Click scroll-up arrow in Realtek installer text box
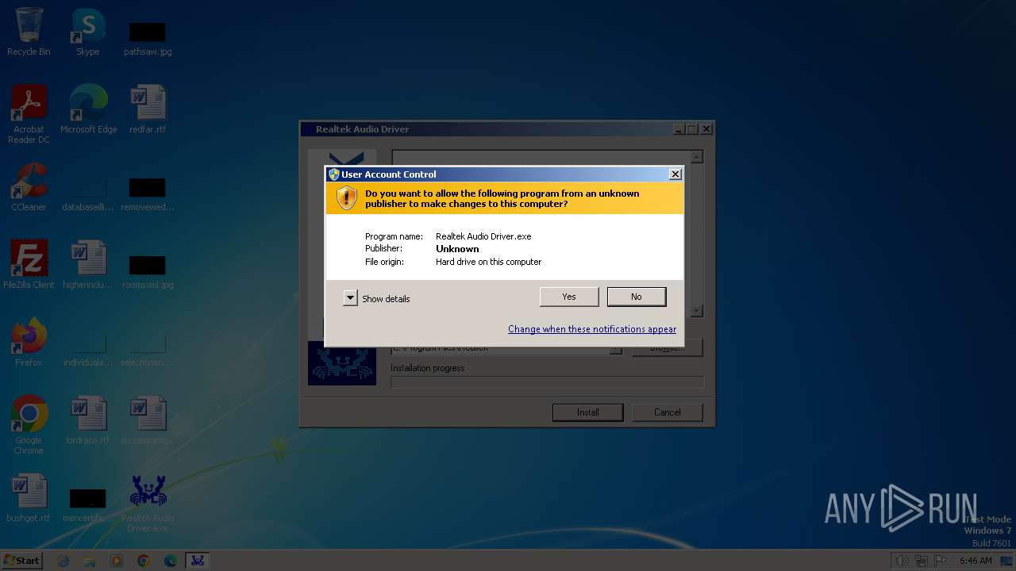The height and width of the screenshot is (571, 1016). 697,157
